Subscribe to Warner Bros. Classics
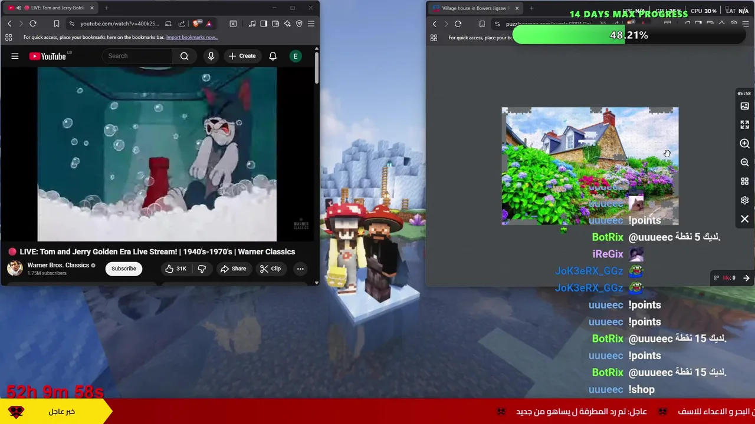 (x=124, y=269)
